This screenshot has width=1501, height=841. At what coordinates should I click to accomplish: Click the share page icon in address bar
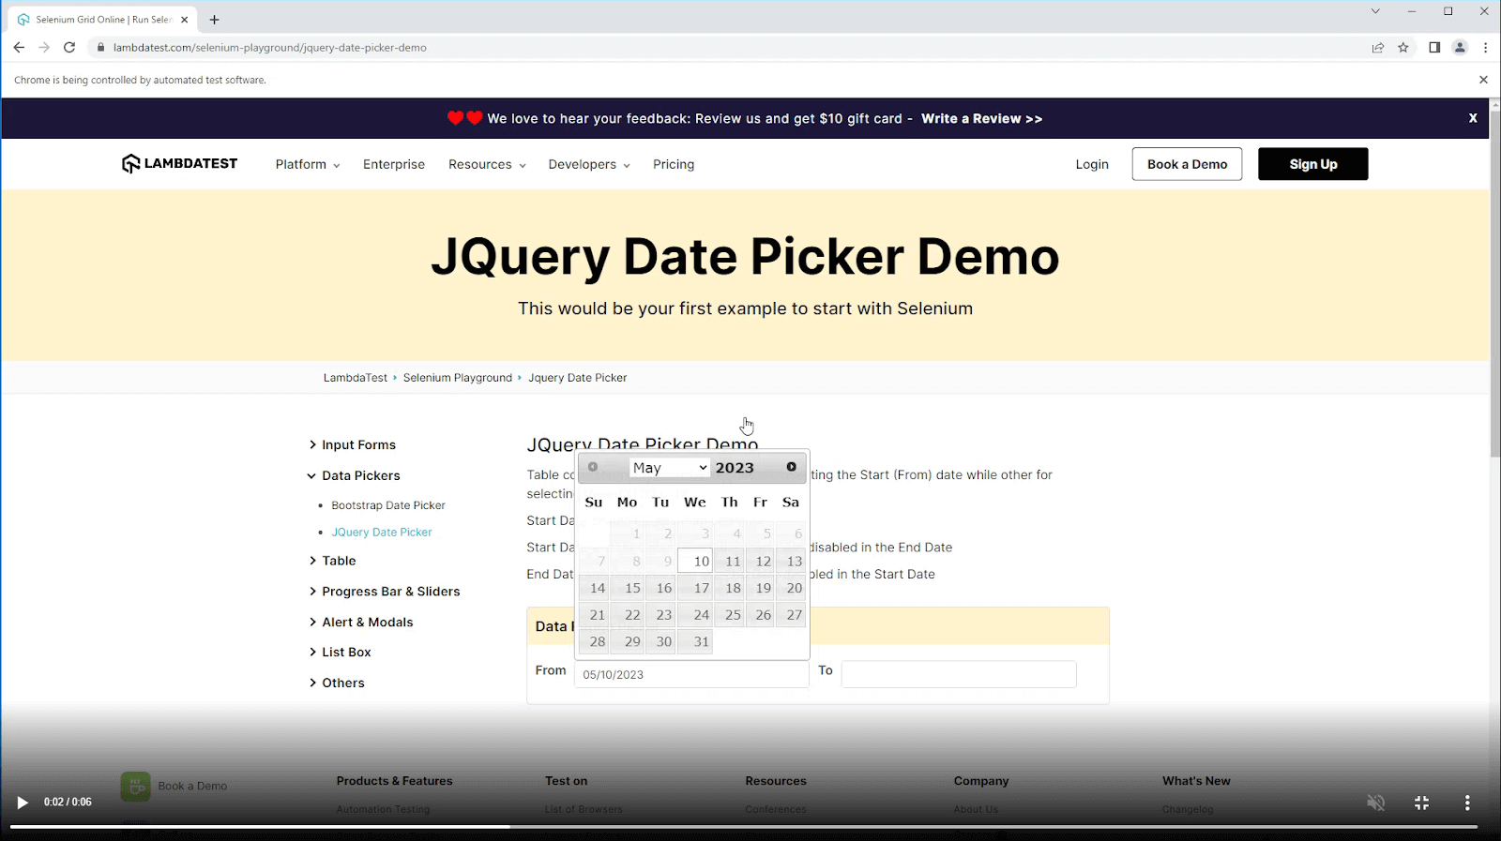tap(1377, 47)
